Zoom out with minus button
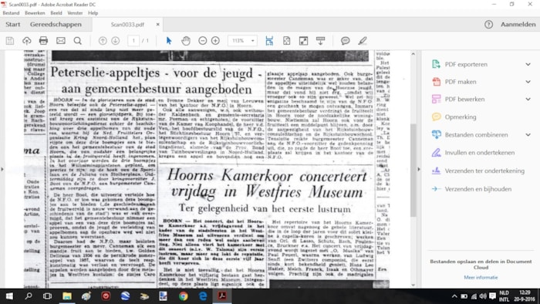 point(202,41)
